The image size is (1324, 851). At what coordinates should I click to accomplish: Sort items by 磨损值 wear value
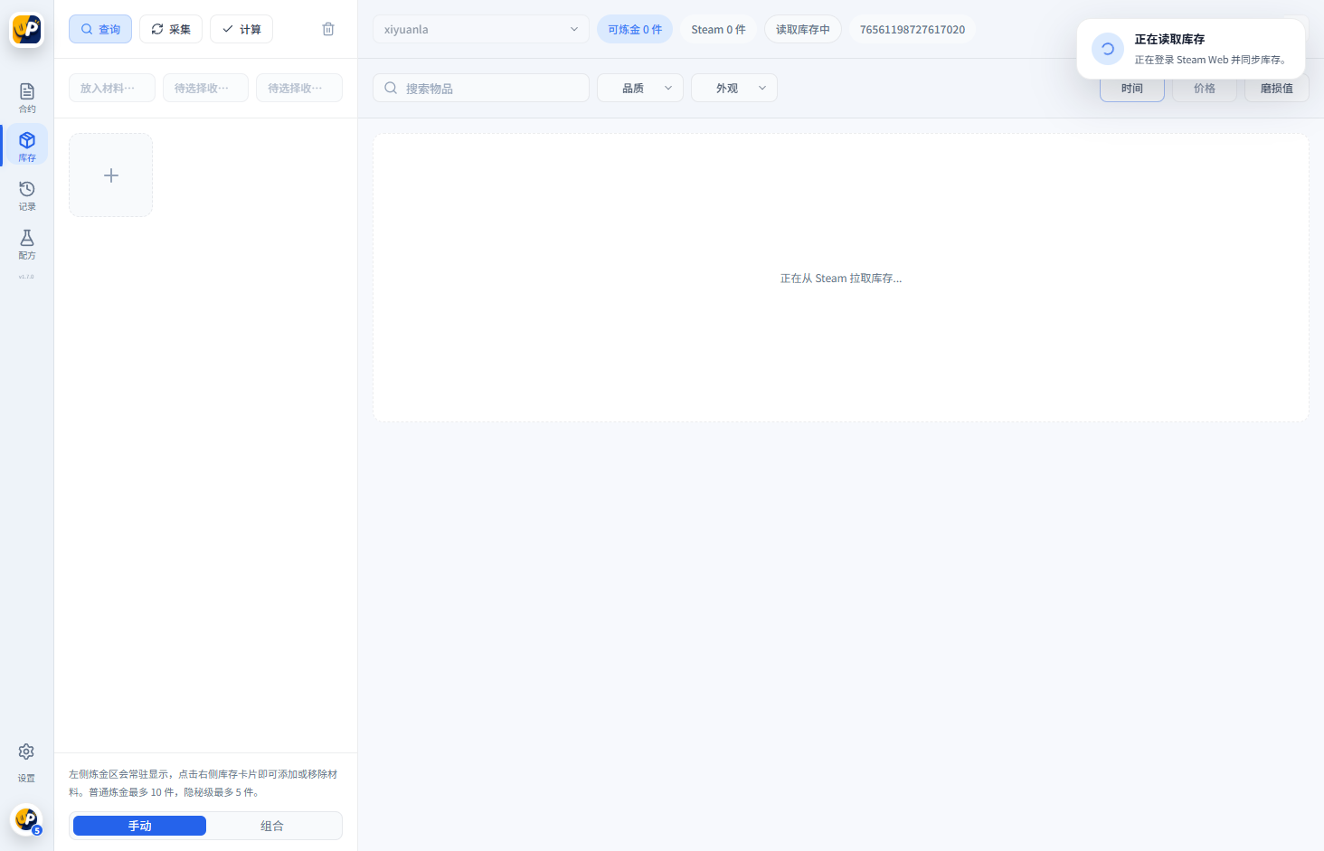coord(1276,88)
